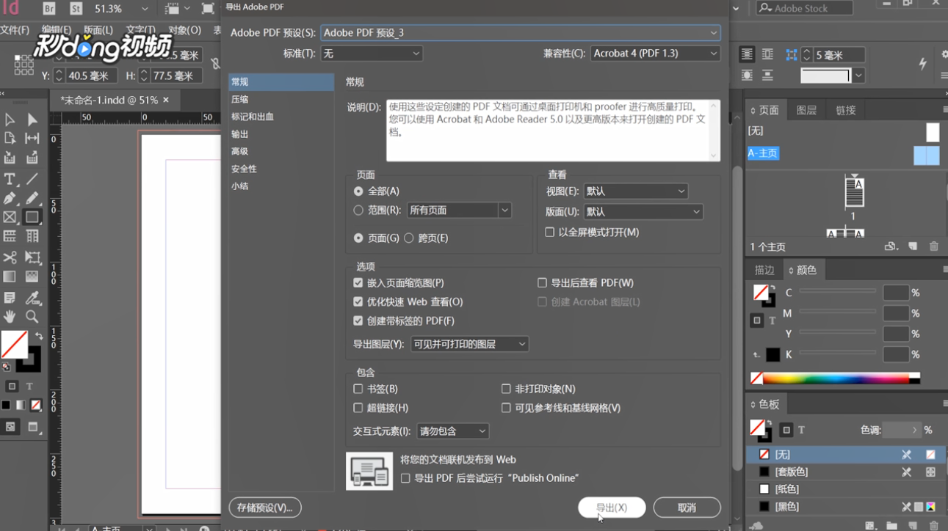Click the trash icon in Pages panel

coord(934,246)
